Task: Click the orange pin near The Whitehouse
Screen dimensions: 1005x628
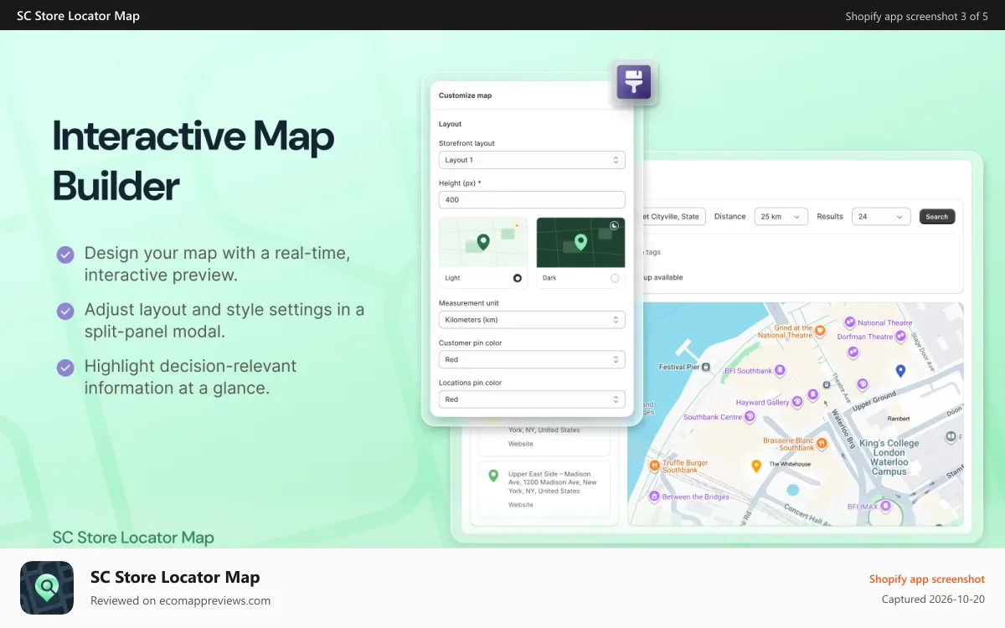Action: 755,466
